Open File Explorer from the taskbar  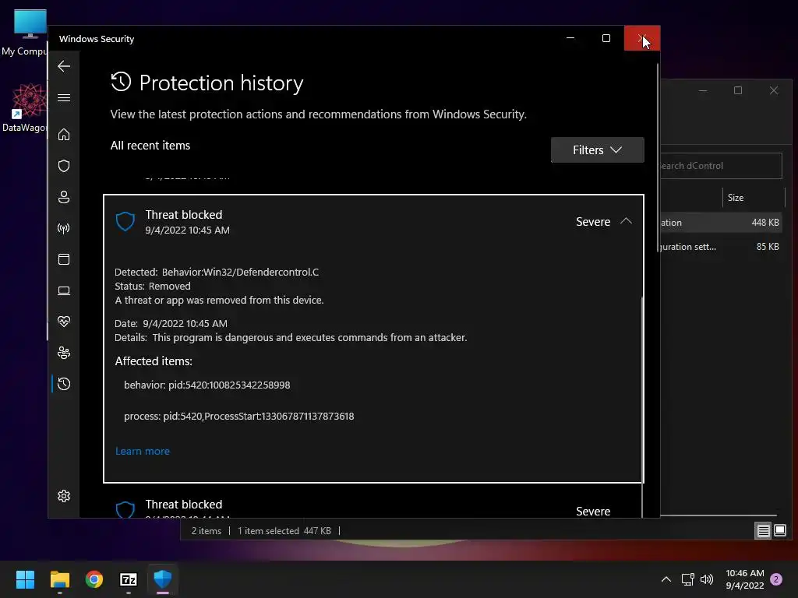pyautogui.click(x=59, y=579)
